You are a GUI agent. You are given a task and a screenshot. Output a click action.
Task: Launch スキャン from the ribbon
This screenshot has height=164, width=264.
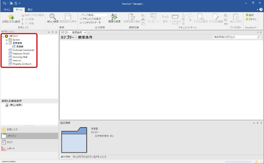[251, 19]
